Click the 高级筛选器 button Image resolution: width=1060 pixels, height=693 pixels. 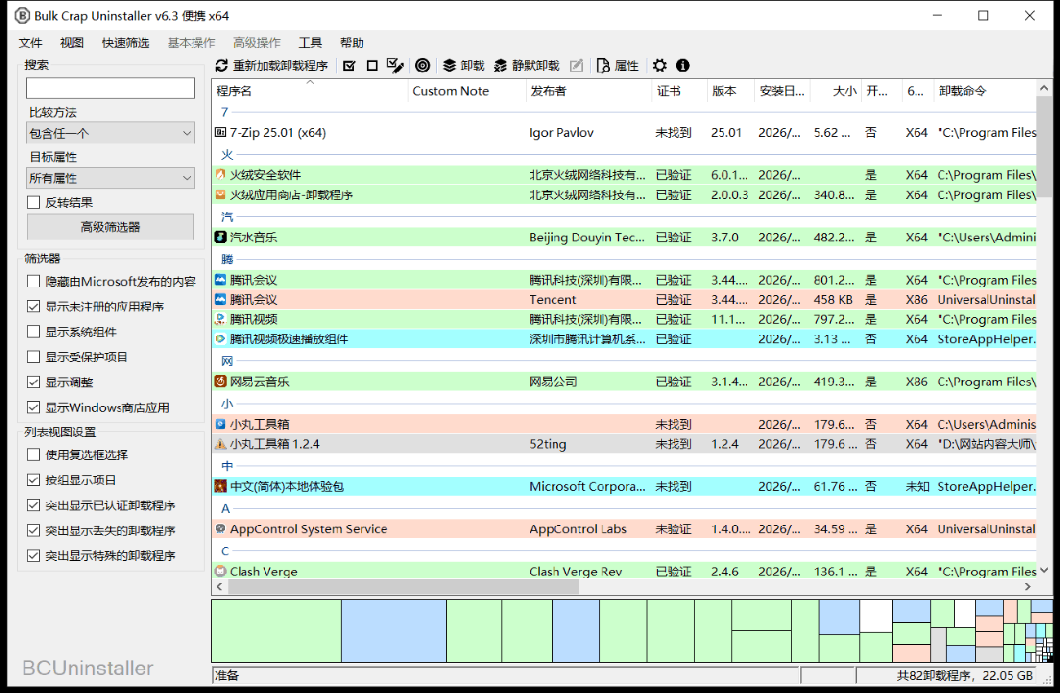[x=111, y=227]
